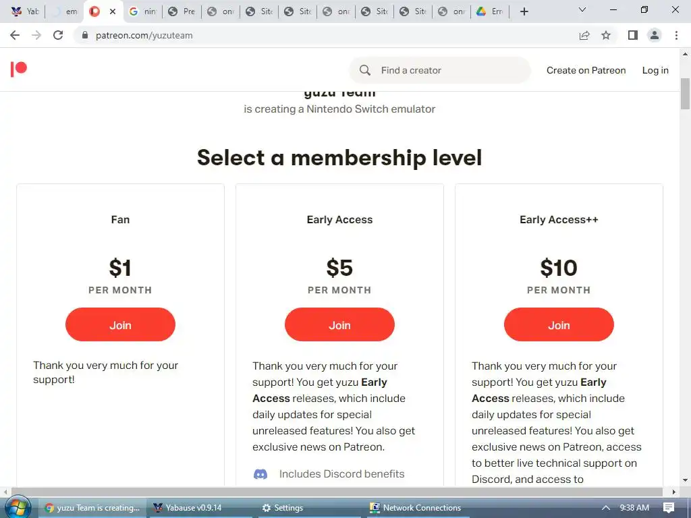Viewport: 691px width, 518px height.
Task: Show hidden system tray icons
Action: pos(605,508)
